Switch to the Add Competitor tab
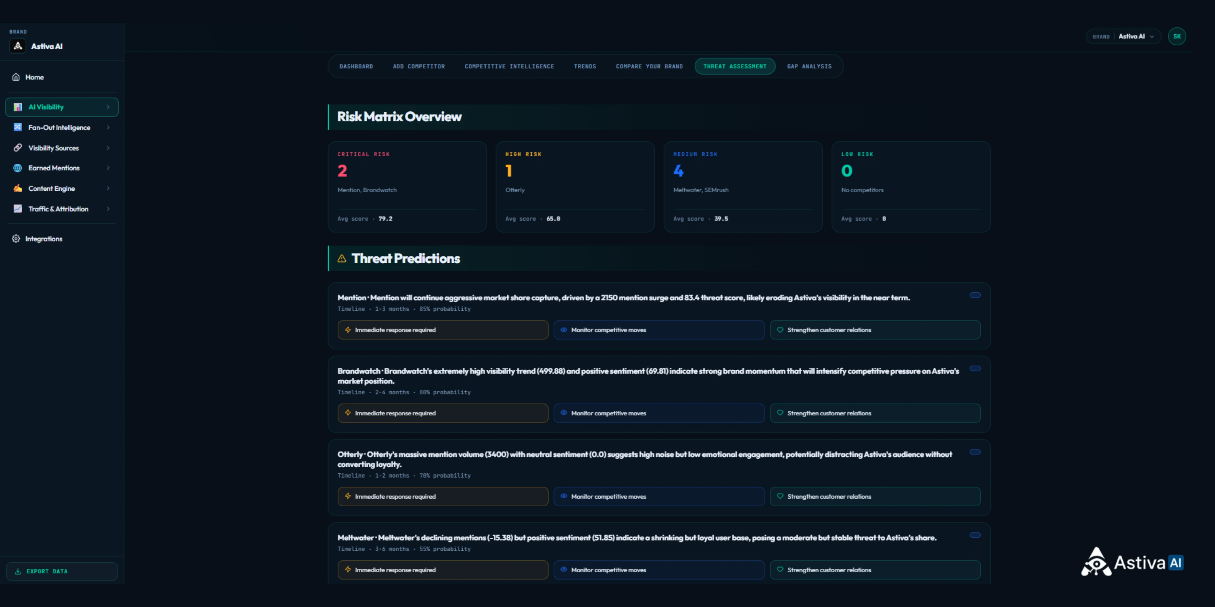Screen dimensions: 1215x607 click(x=419, y=66)
